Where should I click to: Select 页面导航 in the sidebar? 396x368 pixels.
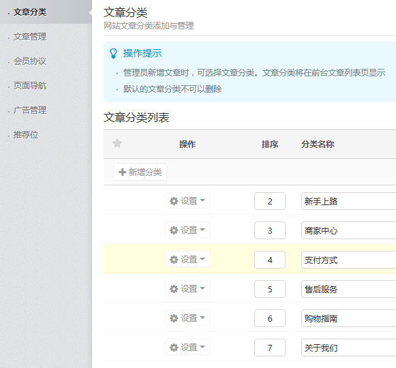coord(30,86)
